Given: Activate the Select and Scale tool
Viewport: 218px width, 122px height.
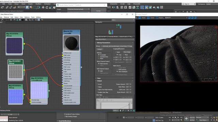Looking at the screenshot, I should click(x=51, y=7).
